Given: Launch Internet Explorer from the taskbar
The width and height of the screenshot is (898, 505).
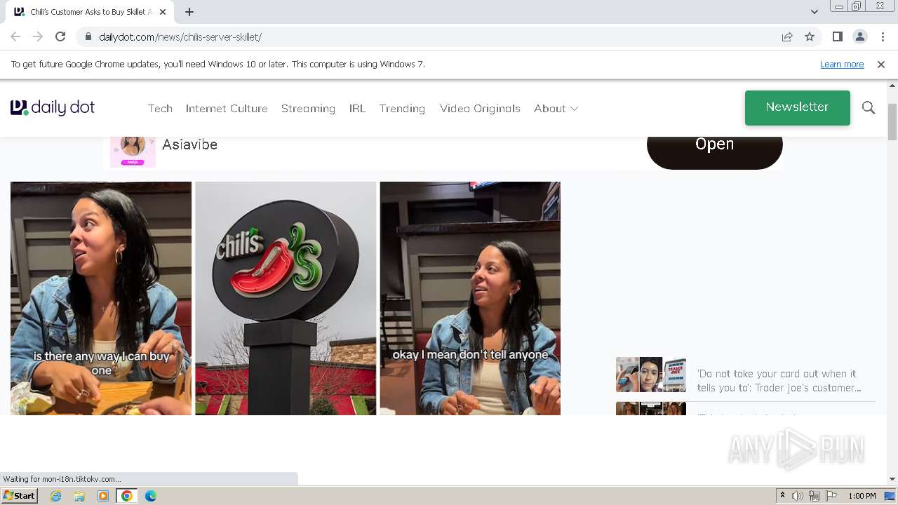Looking at the screenshot, I should 56,496.
